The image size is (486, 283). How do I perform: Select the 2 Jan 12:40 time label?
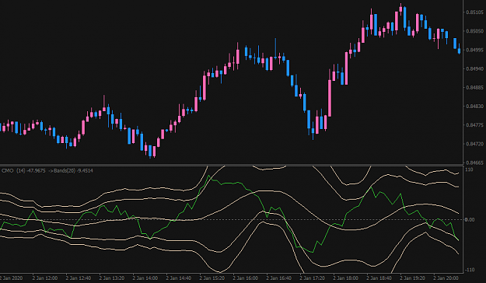click(79, 278)
